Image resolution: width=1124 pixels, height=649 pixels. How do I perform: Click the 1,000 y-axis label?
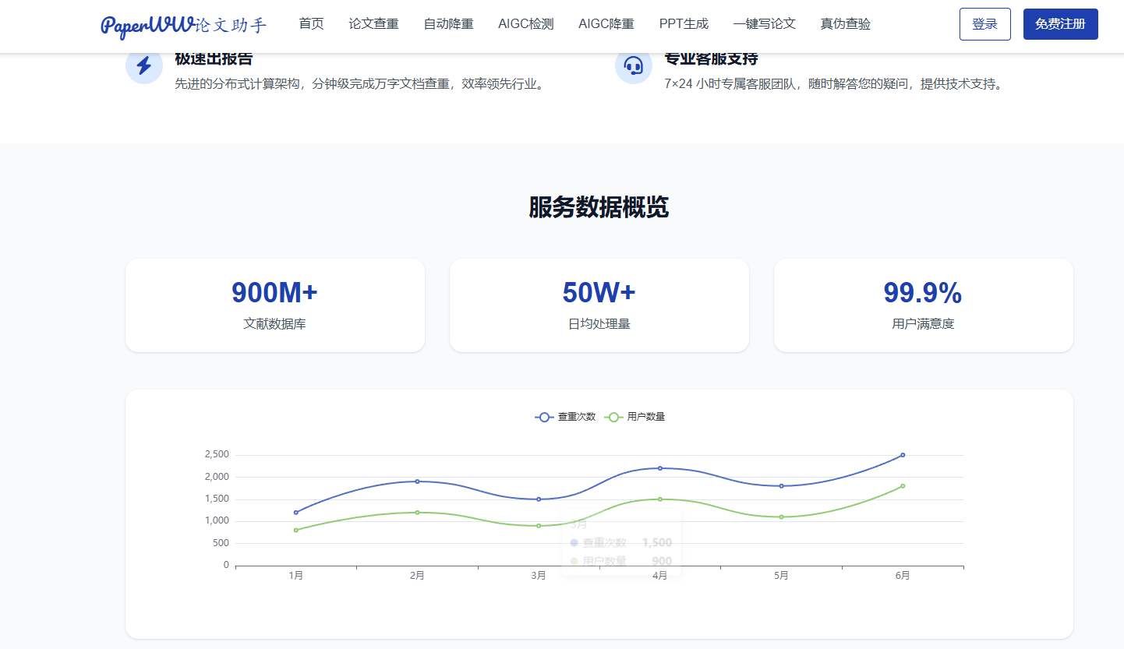point(216,520)
